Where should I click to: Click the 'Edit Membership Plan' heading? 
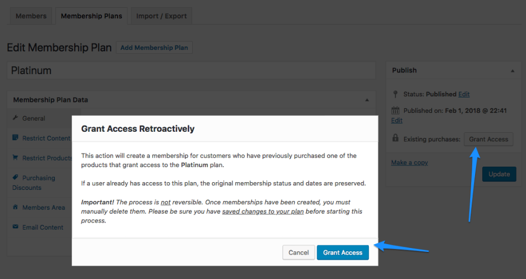click(59, 48)
